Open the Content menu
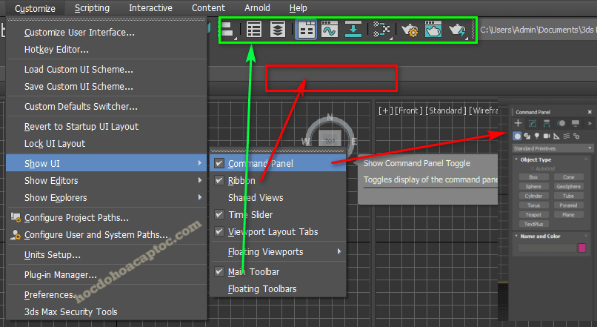The width and height of the screenshot is (597, 327). [208, 8]
